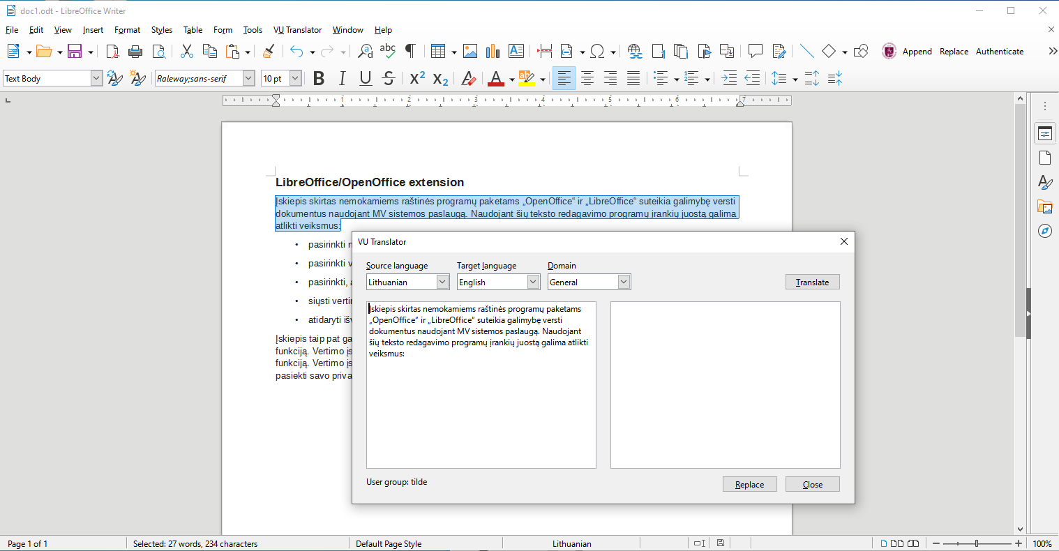This screenshot has height=551, width=1059.
Task: Set Center paragraph alignment
Action: pyautogui.click(x=587, y=78)
